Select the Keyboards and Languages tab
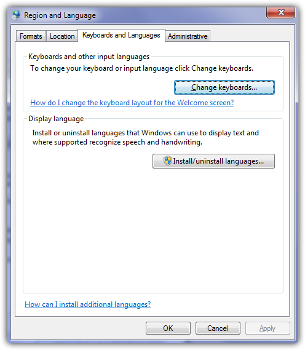Image resolution: width=305 pixels, height=350 pixels. [121, 35]
